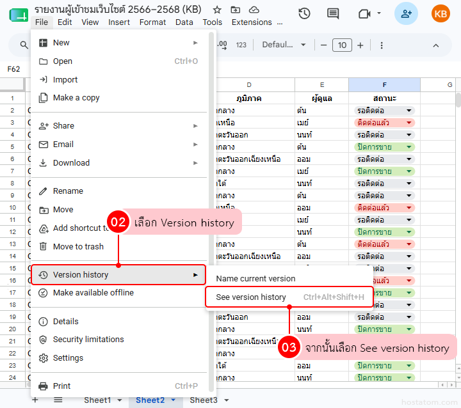Open status dropdown in row 5

pyautogui.click(x=408, y=147)
